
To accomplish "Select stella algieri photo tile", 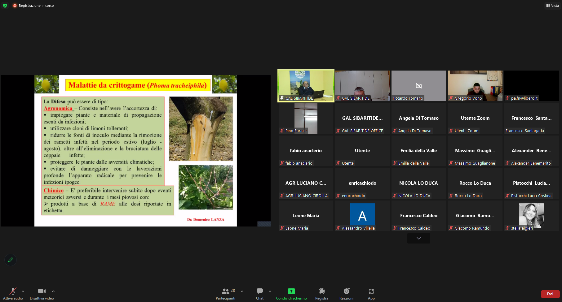I will point(532,216).
